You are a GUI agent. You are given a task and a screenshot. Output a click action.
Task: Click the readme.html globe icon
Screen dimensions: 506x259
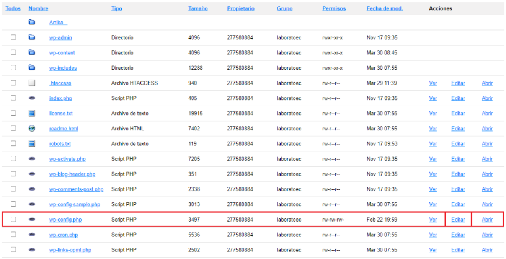coord(32,129)
